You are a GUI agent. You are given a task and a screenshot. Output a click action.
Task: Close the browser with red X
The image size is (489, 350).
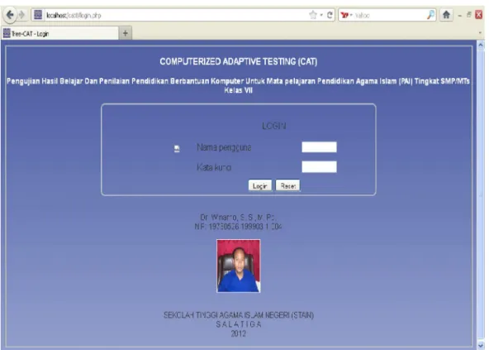coord(479,15)
